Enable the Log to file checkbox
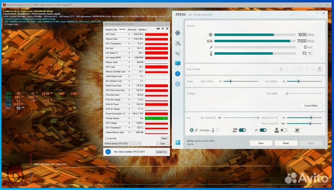This screenshot has height=190, width=334. (x=107, y=138)
